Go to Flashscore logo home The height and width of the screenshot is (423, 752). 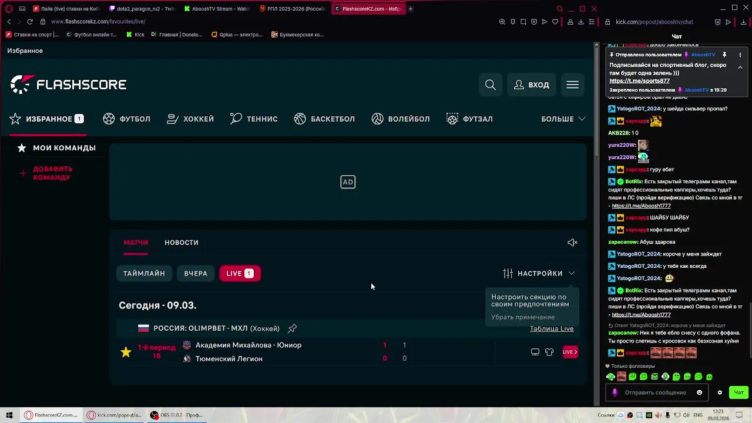pyautogui.click(x=68, y=85)
